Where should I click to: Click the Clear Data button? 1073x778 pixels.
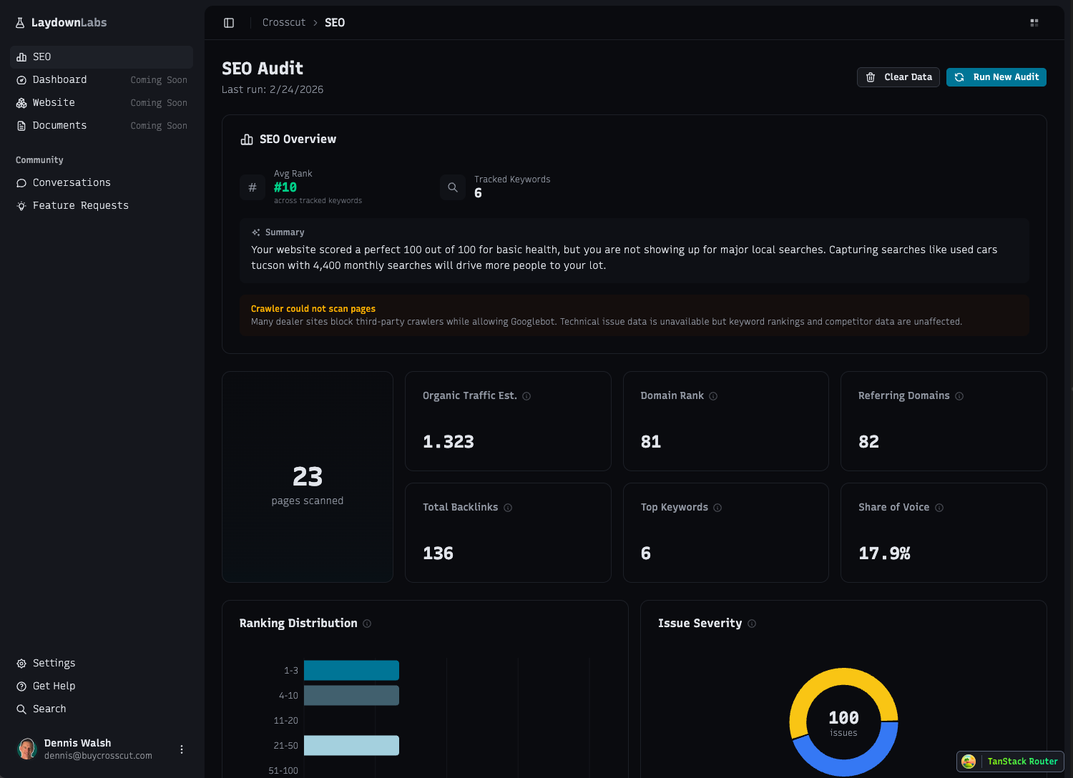pyautogui.click(x=898, y=77)
